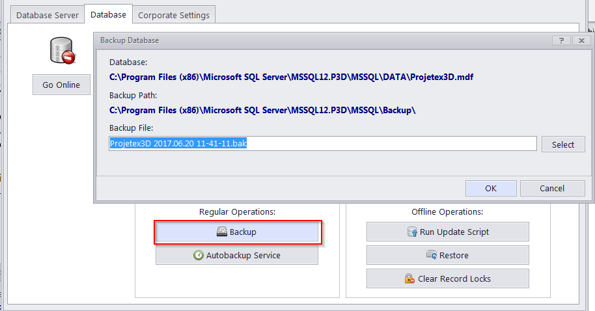
Task: Click Select to choose a backup file
Action: pos(563,144)
